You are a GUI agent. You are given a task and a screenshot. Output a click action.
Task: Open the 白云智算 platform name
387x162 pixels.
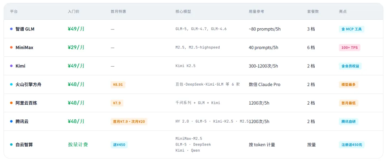pos(24,145)
